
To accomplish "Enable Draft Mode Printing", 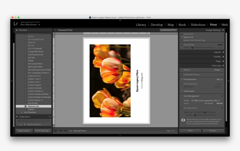I will [x=182, y=75].
